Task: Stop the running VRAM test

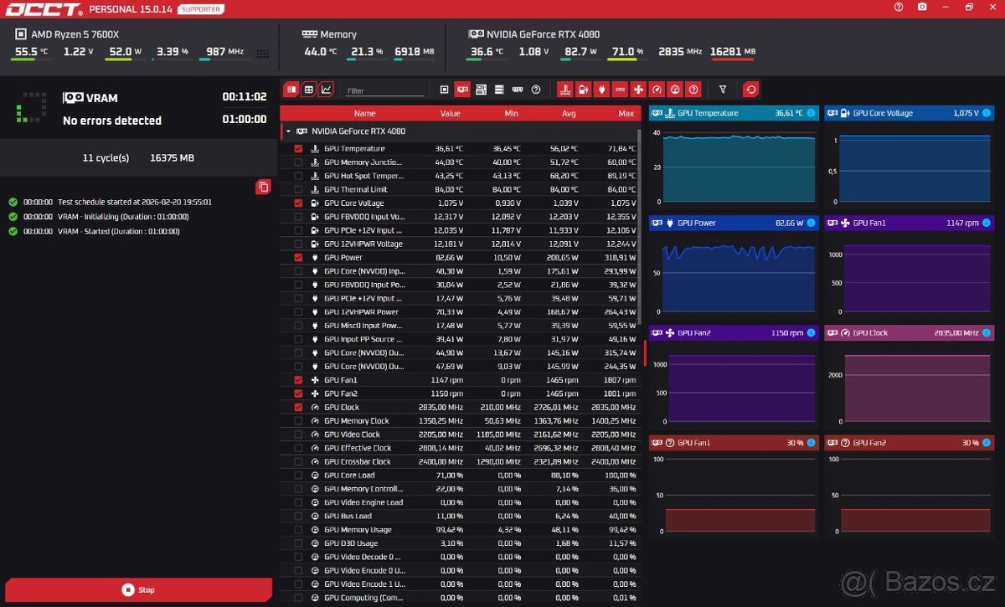Action: [x=138, y=589]
